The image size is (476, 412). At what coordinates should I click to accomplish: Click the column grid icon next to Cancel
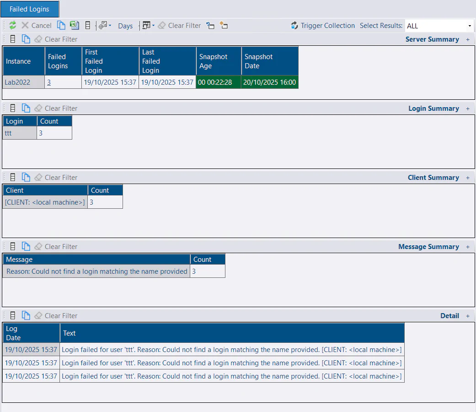(x=88, y=25)
